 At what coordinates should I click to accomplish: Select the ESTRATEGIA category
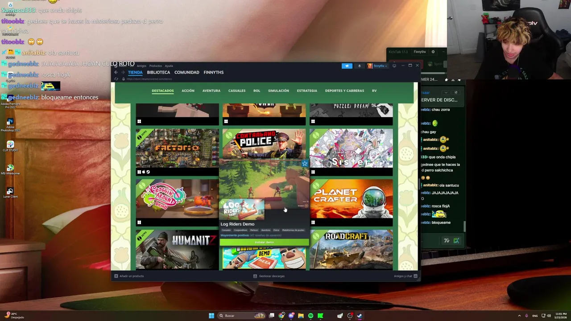307,91
